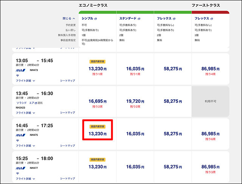Select 86,985円 first class for 13:05 flight
This screenshot has width=242, height=184.
click(210, 69)
